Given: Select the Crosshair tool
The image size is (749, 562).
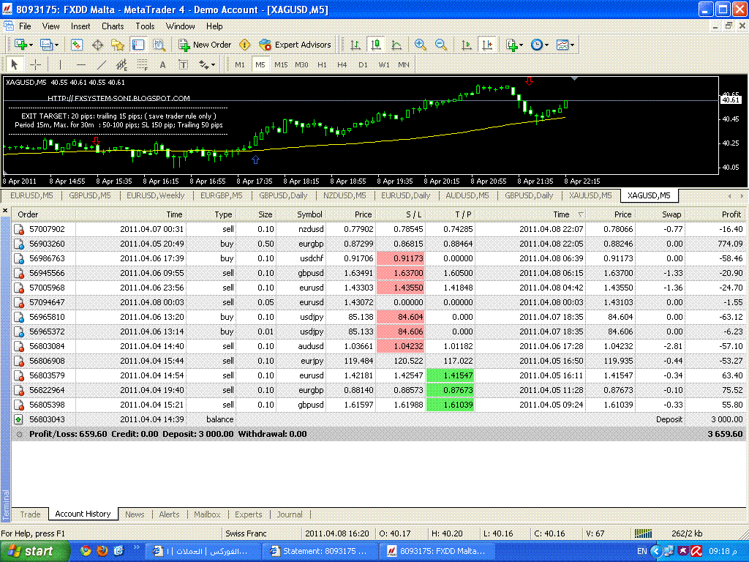Looking at the screenshot, I should pyautogui.click(x=35, y=64).
